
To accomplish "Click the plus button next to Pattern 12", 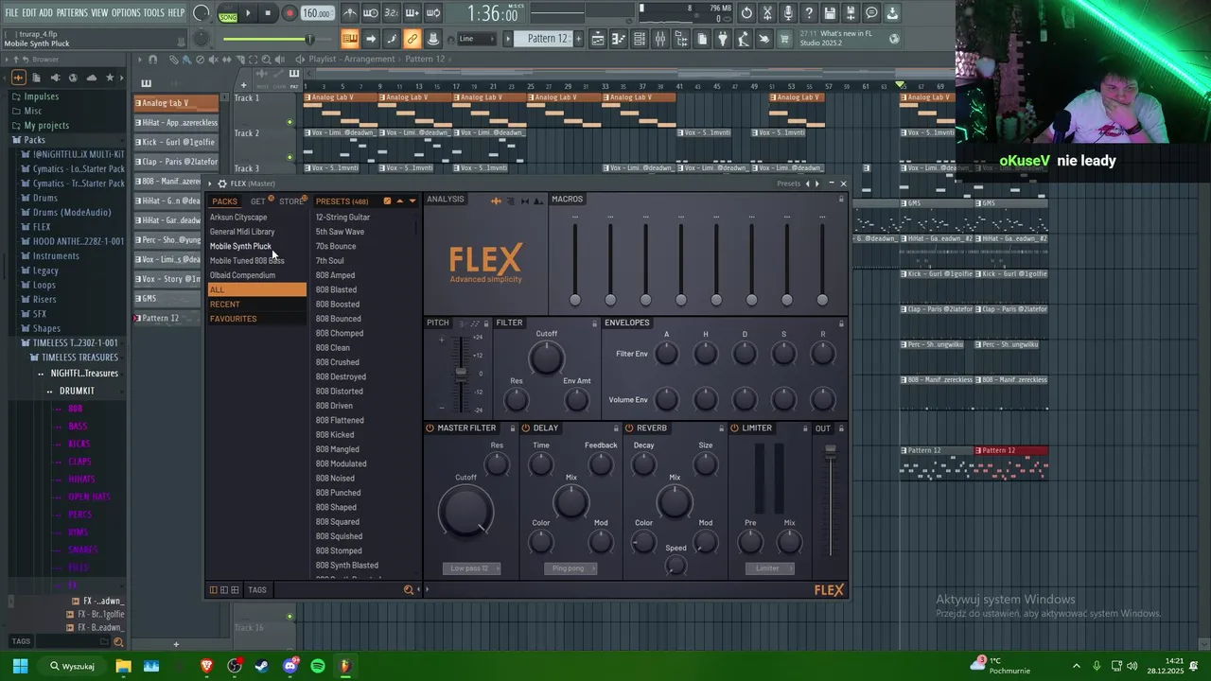I will tap(578, 39).
